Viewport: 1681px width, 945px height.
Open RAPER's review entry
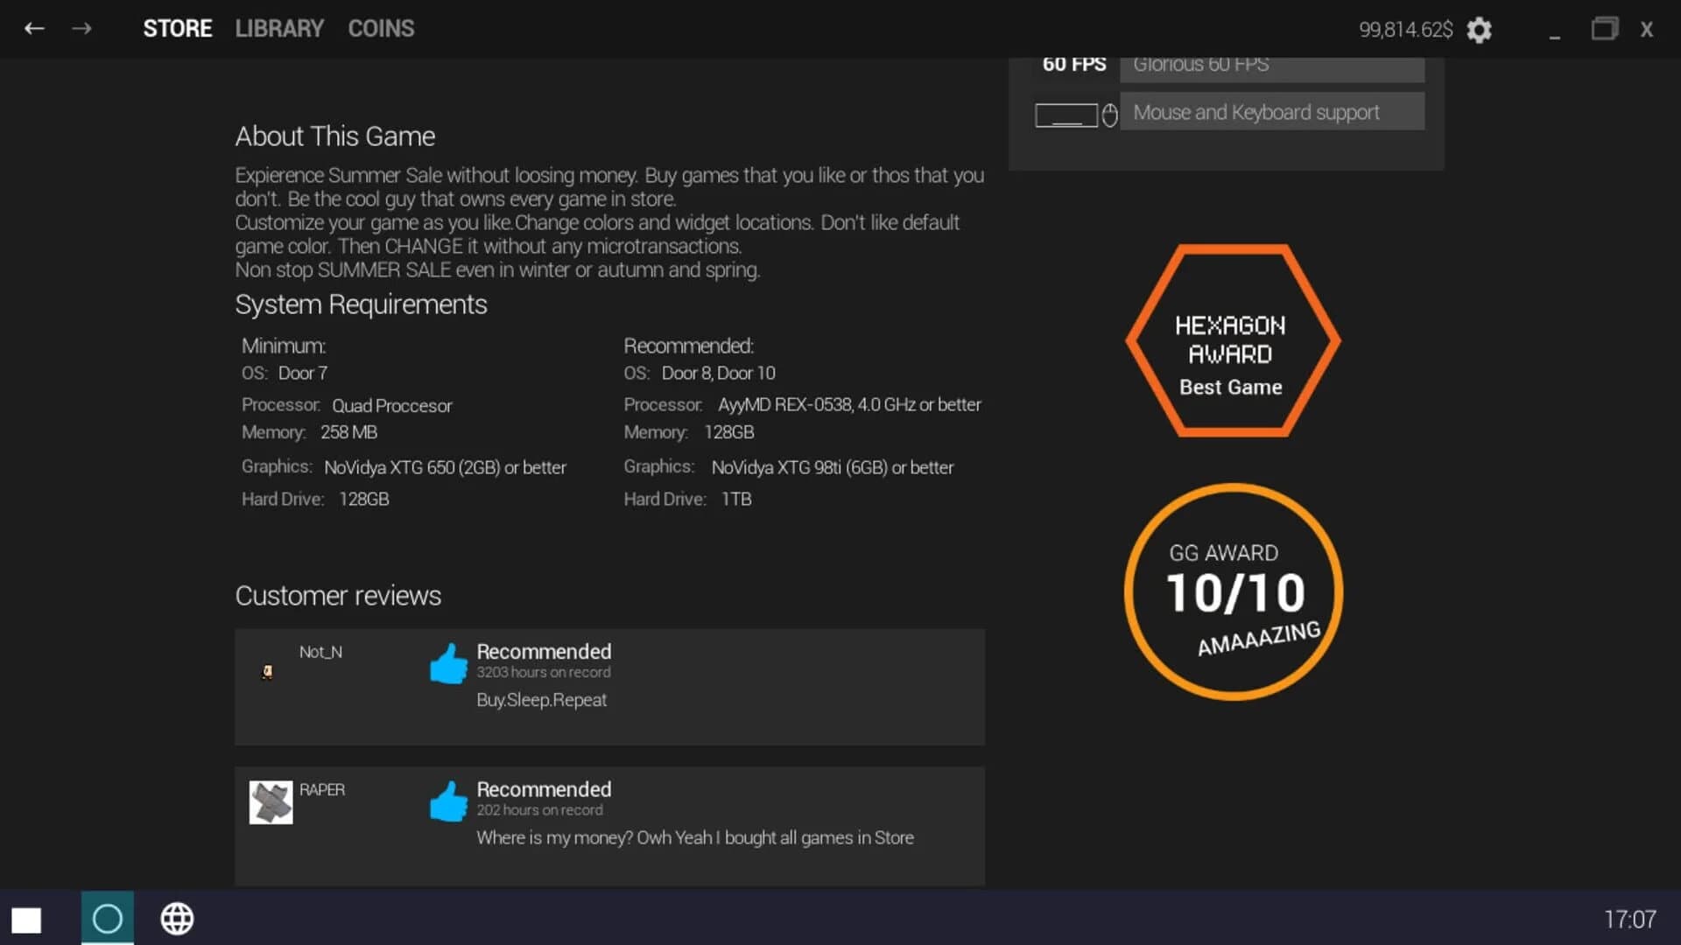(610, 824)
